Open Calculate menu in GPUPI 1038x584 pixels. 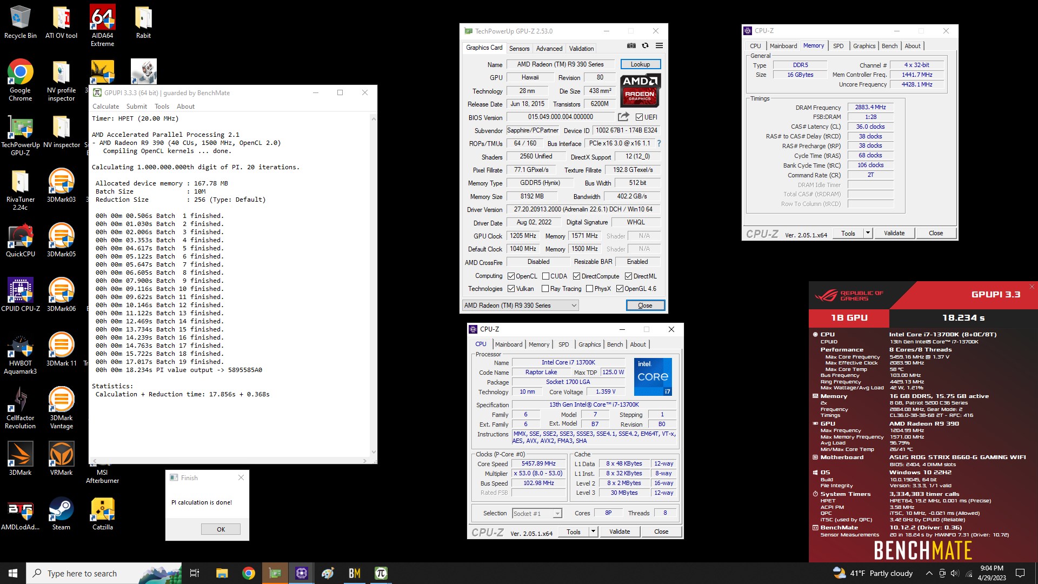pyautogui.click(x=105, y=107)
